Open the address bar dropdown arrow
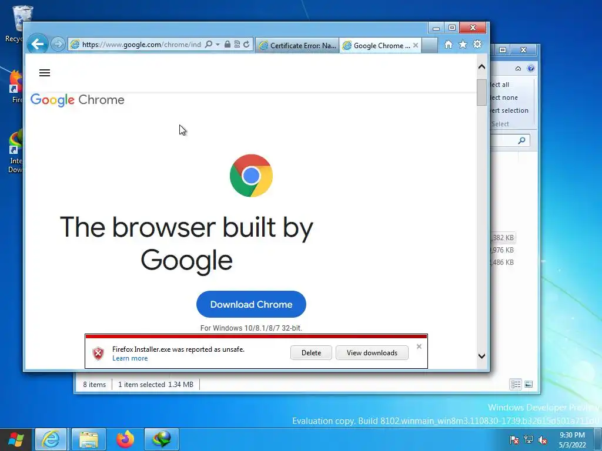The width and height of the screenshot is (602, 451). 218,45
